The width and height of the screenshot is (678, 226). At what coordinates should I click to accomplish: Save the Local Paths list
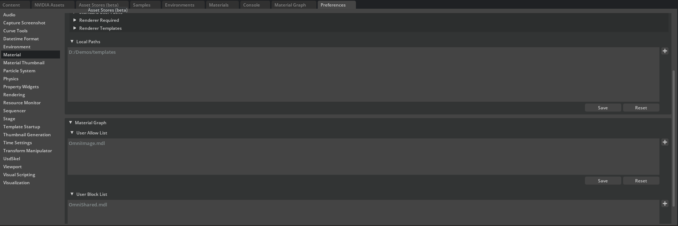tap(603, 108)
